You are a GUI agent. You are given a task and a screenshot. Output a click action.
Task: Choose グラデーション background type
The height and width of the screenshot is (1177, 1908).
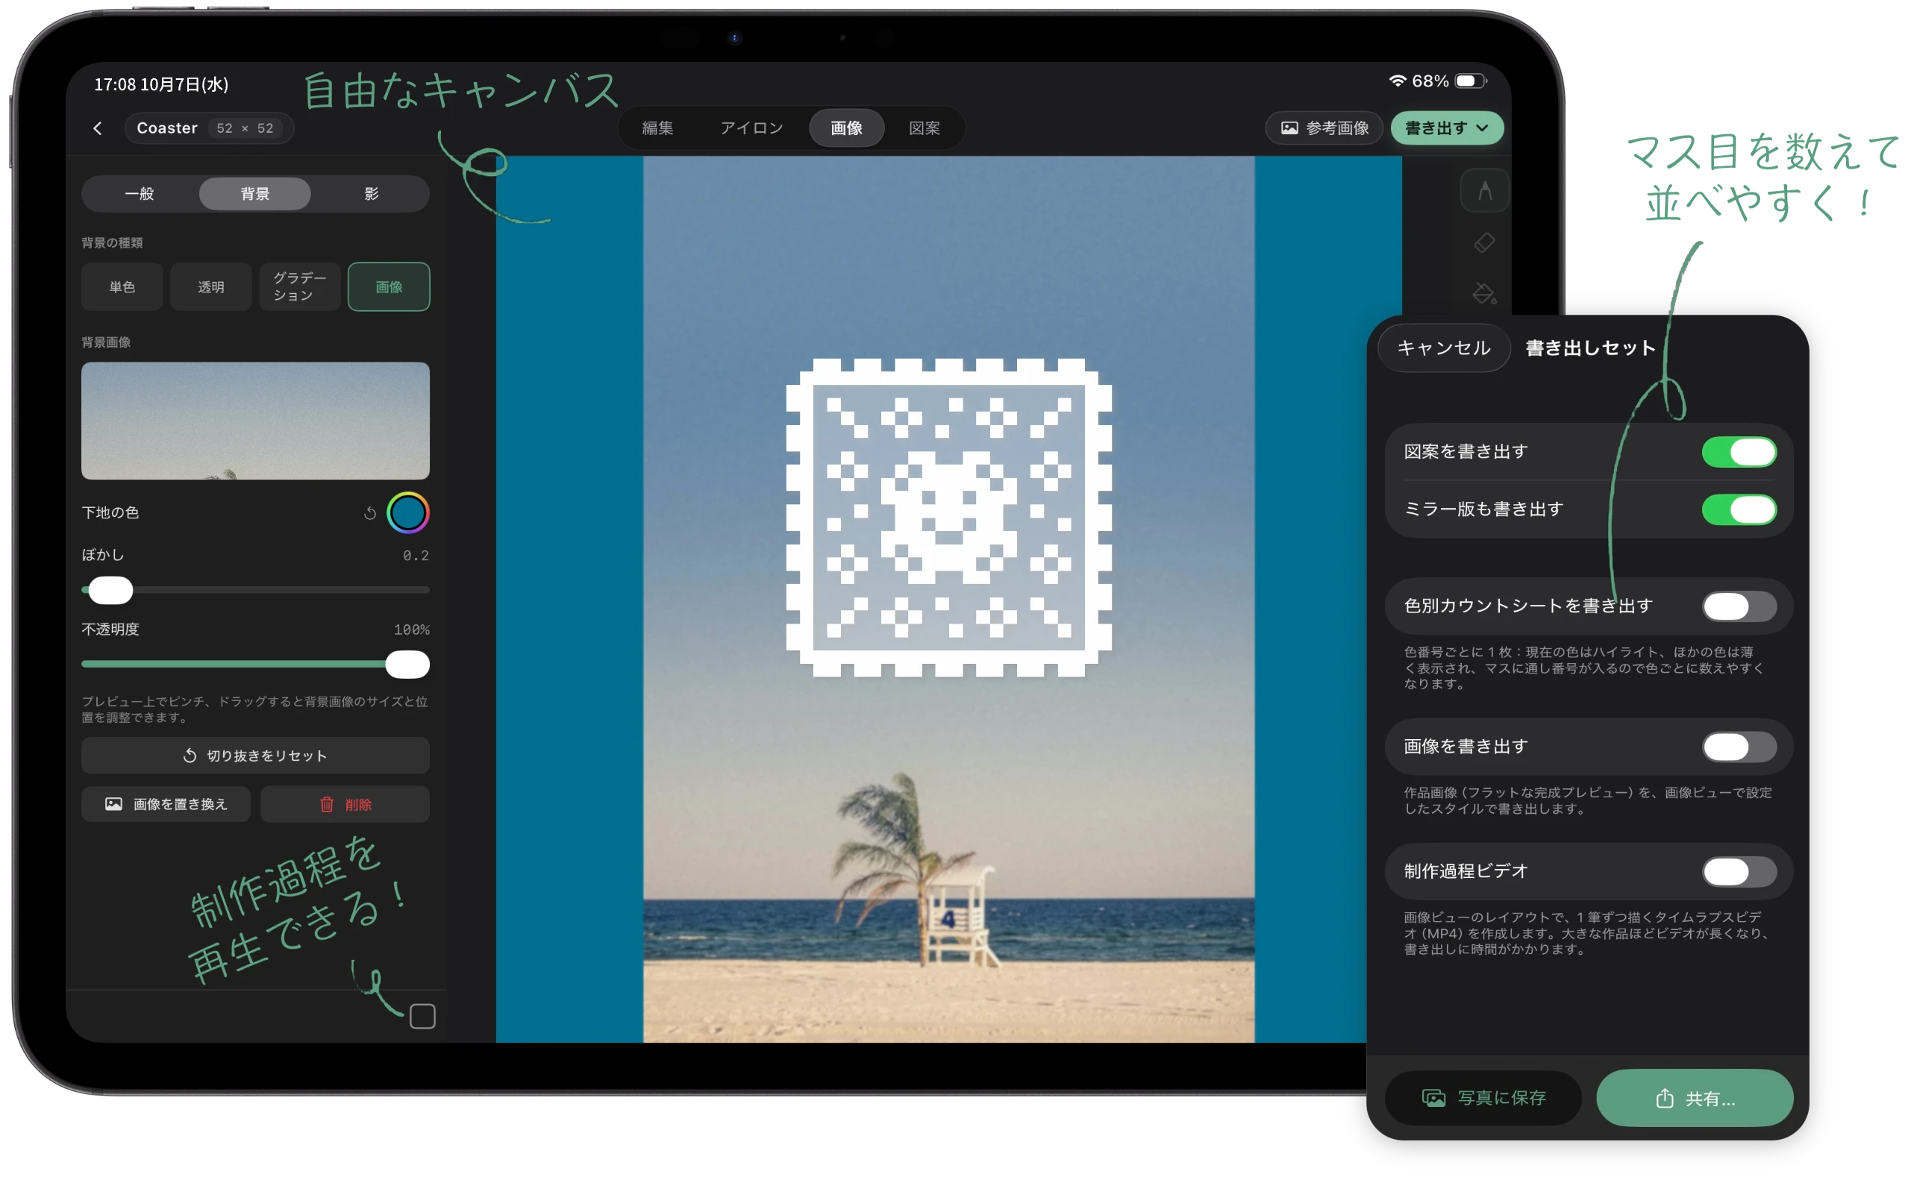(300, 286)
